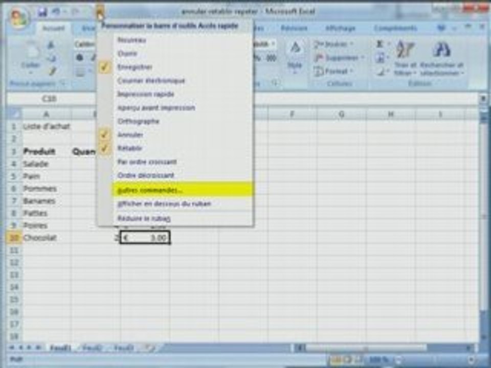This screenshot has height=368, width=491.
Task: Open the Feuil2 sheet tab
Action: pyautogui.click(x=93, y=348)
